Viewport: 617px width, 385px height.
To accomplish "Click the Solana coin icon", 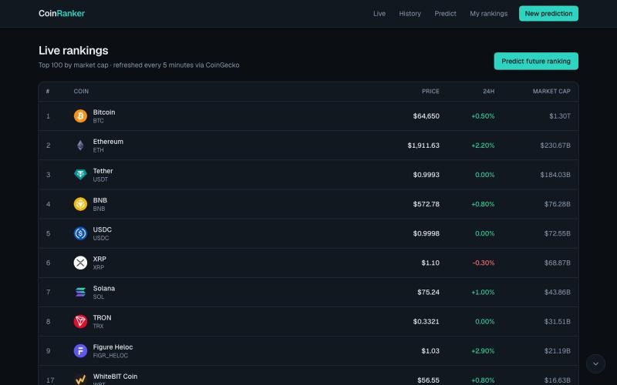I will [80, 292].
